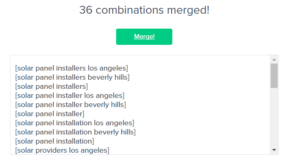
Task: Click the line '[solar panel installation beverly hills]'
Action: [75, 132]
